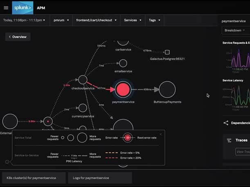Open the hamburger navigation menu
The width and height of the screenshot is (250, 187).
6,7
